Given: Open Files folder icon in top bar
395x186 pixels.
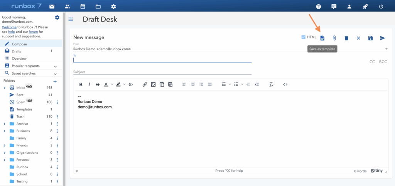Looking at the screenshot, I should coord(98,7).
